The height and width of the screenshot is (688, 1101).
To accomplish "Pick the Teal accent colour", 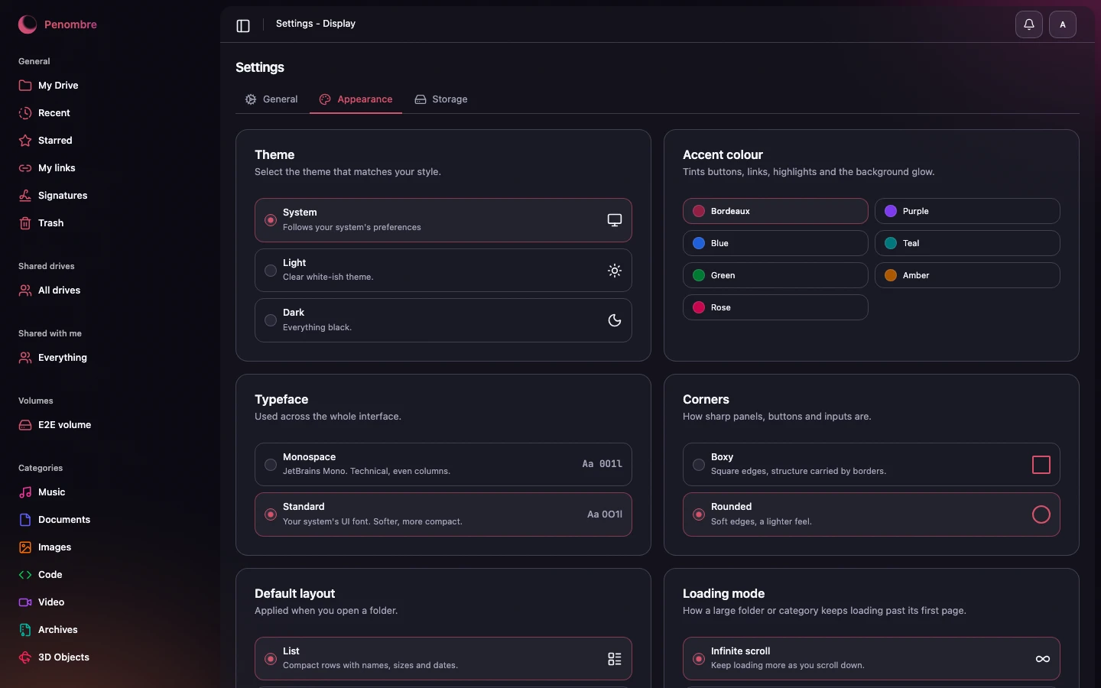I will (967, 243).
